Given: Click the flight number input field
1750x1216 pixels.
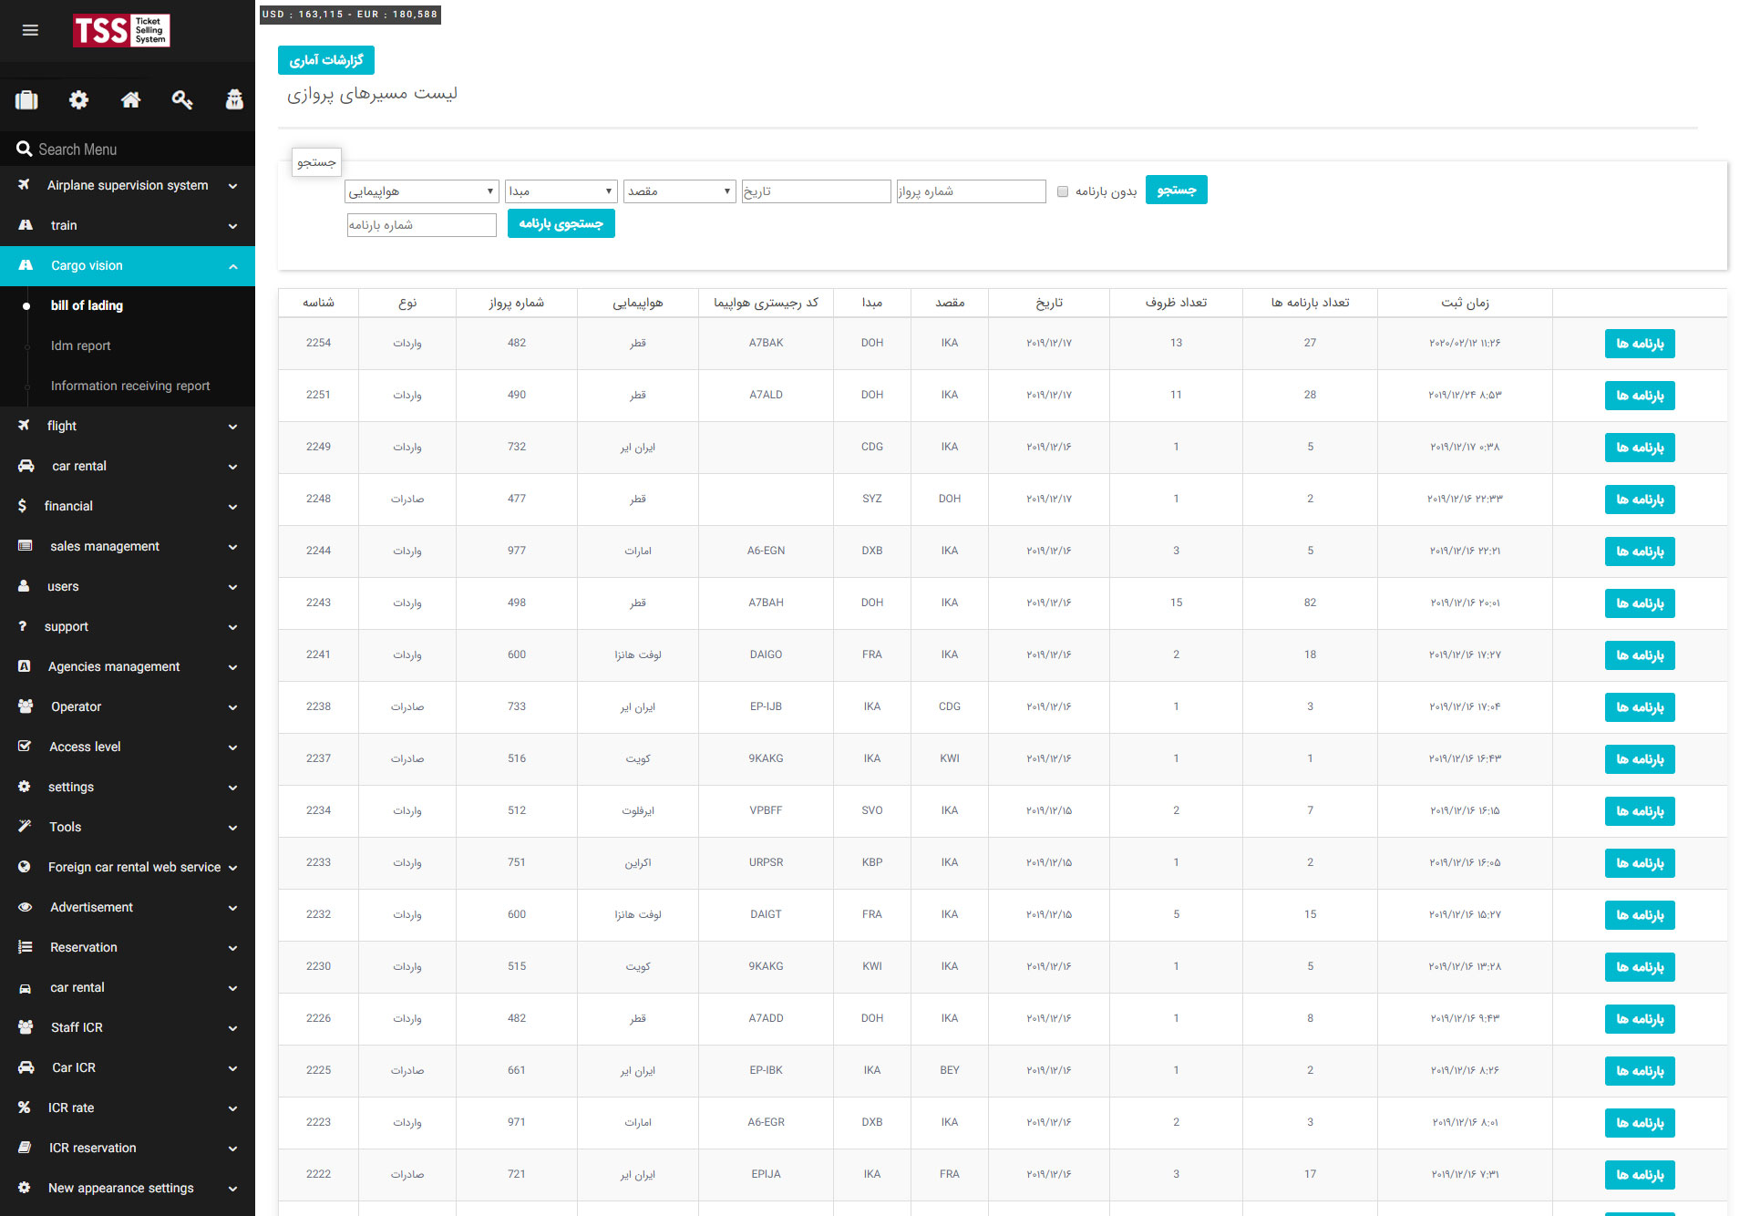Looking at the screenshot, I should pos(971,191).
